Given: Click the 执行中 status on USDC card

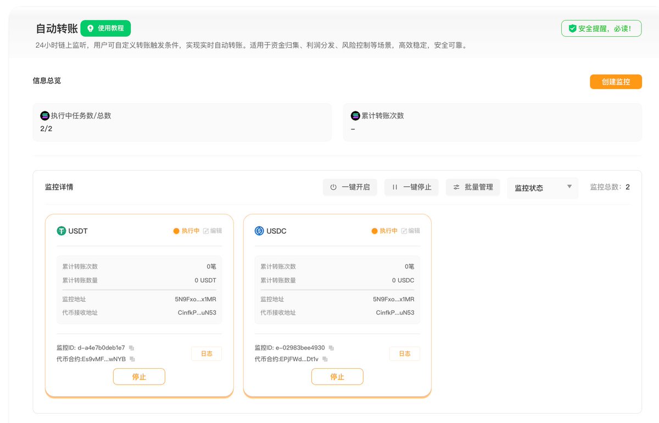Looking at the screenshot, I should pos(388,231).
